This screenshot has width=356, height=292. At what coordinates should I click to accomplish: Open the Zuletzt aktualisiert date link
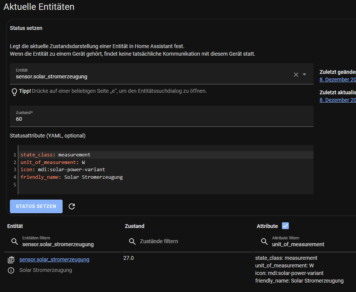[337, 100]
